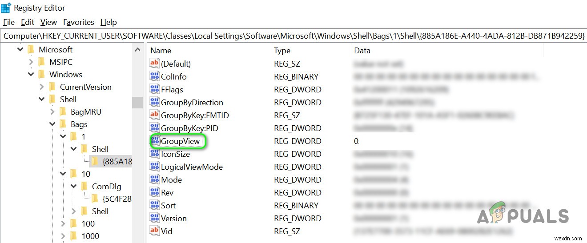Image resolution: width=587 pixels, height=243 pixels.
Task: Select the {885A18 key in tree
Action: [x=117, y=161]
